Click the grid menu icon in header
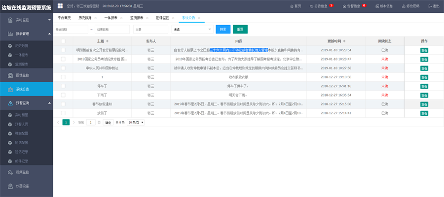 pyautogui.click(x=60, y=5)
